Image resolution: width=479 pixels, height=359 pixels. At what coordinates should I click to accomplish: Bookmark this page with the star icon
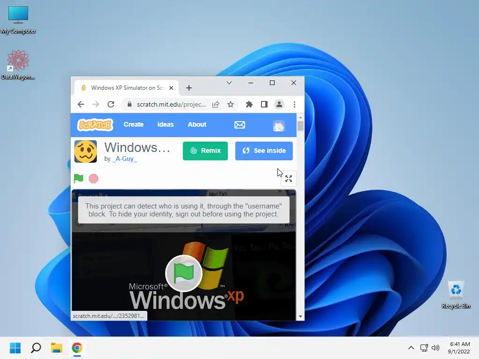click(231, 104)
